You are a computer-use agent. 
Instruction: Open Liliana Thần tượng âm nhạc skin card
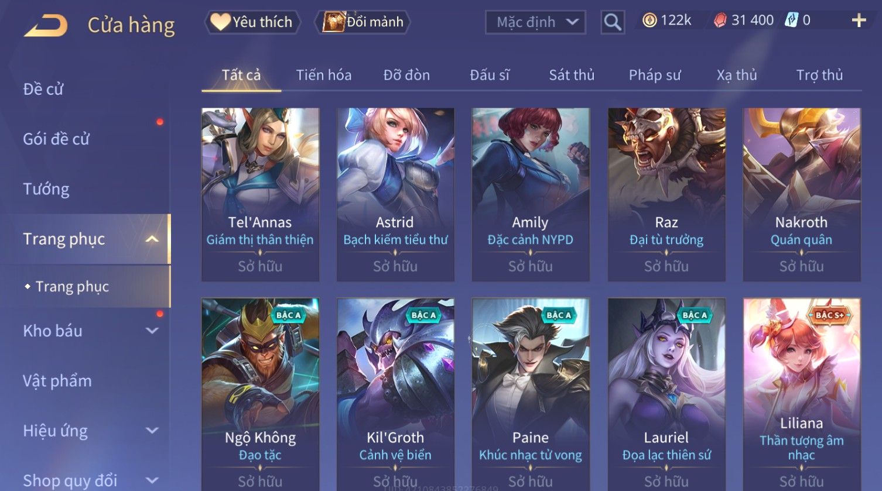click(x=802, y=394)
